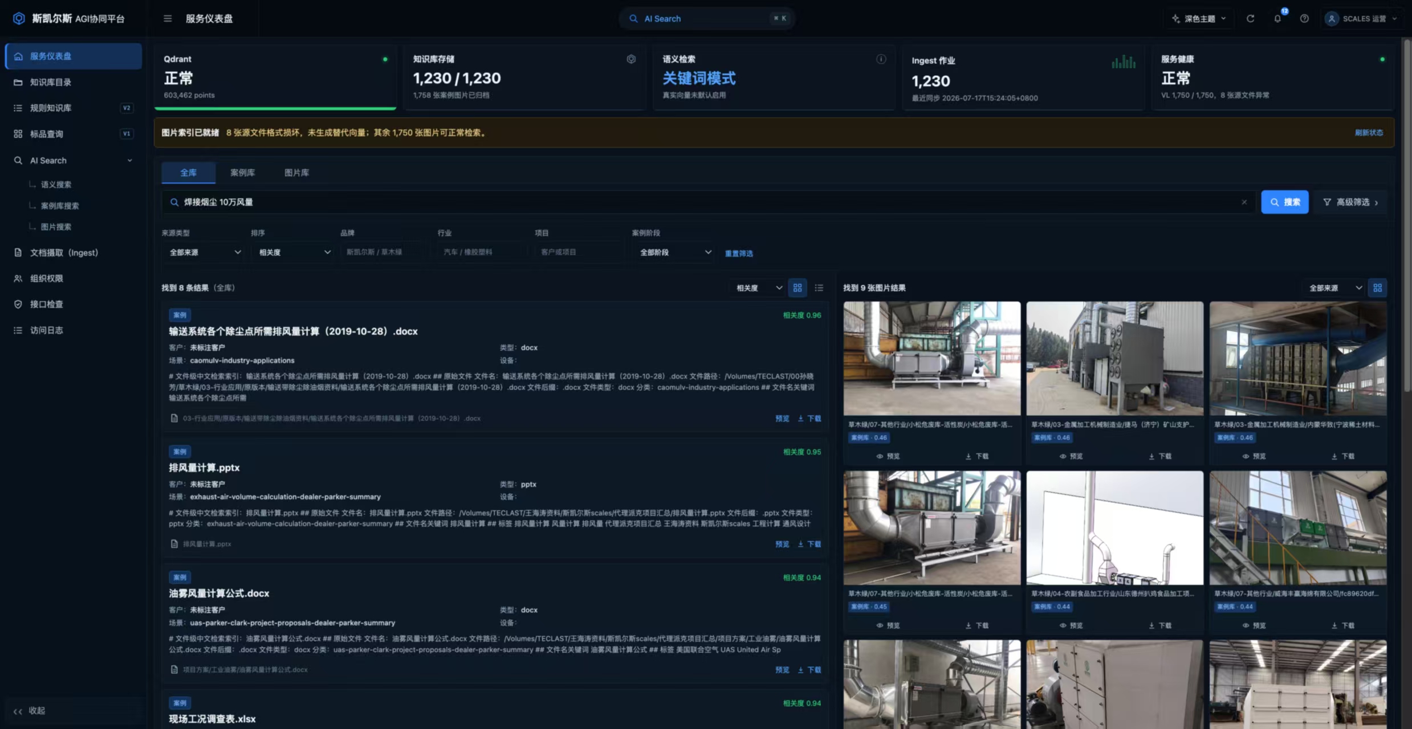Viewport: 1412px width, 729px height.
Task: Select the 案例库 tab
Action: click(x=242, y=173)
